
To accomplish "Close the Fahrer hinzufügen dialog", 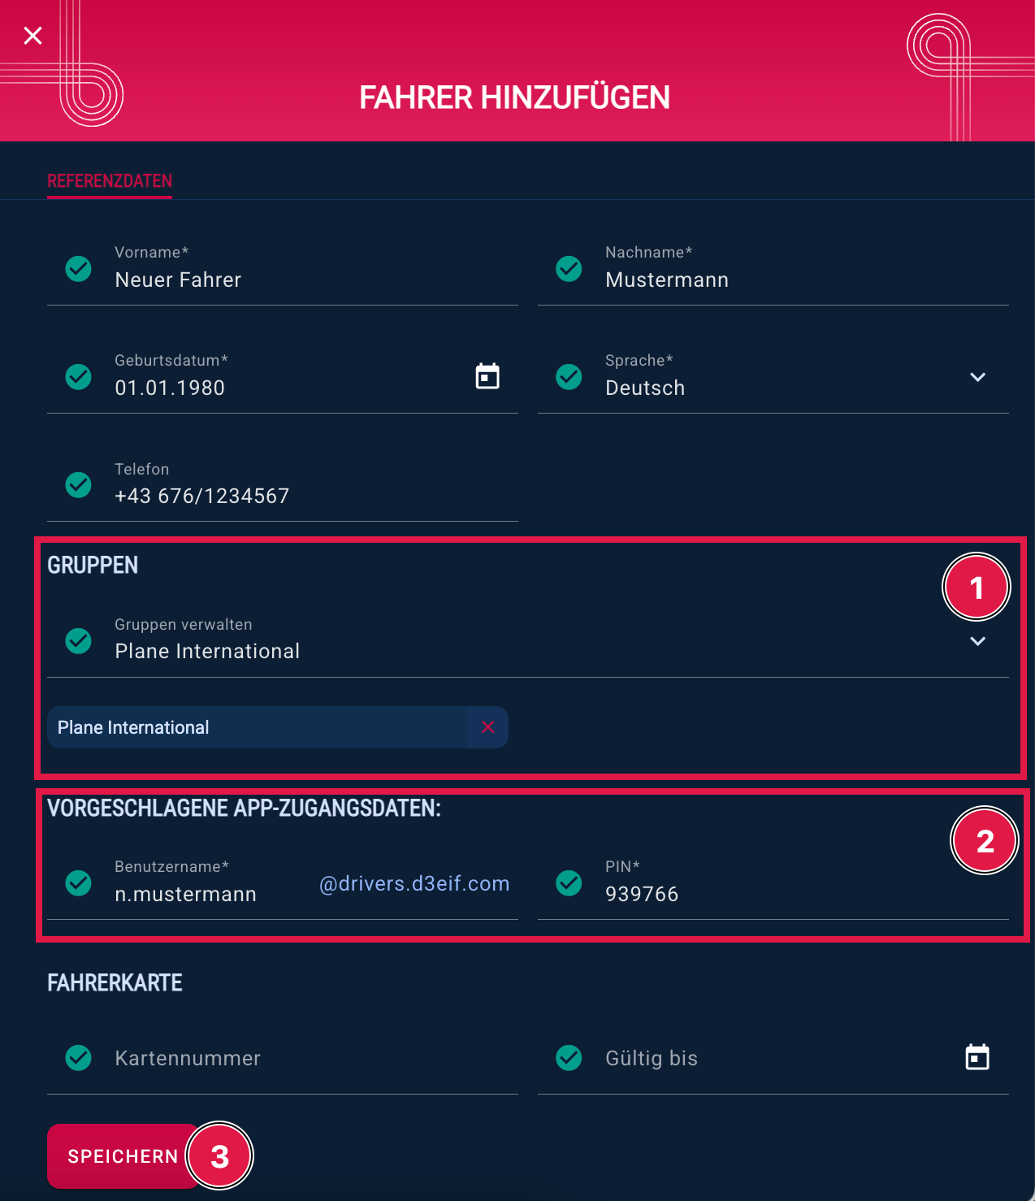I will pyautogui.click(x=33, y=36).
